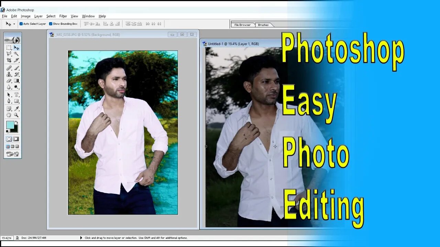Open the status bar info arrow menu
Image resolution: width=440 pixels, height=247 pixels.
(81, 238)
